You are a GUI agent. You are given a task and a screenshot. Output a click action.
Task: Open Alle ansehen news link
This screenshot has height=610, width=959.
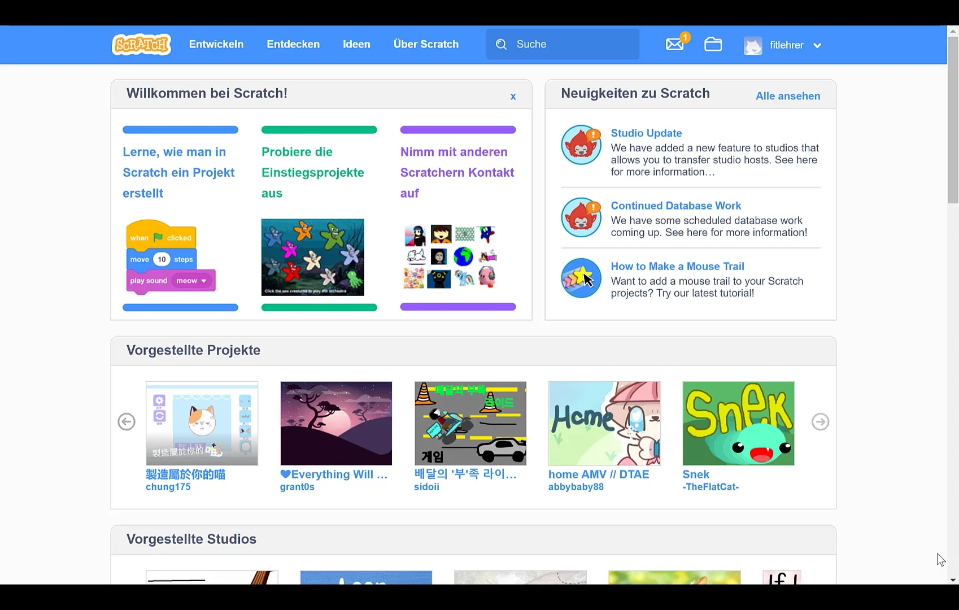click(787, 96)
